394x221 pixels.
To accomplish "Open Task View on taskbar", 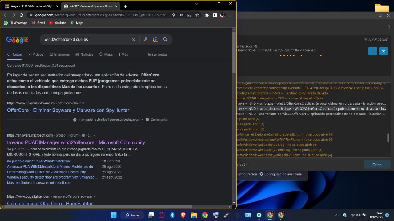I will pos(151,215).
